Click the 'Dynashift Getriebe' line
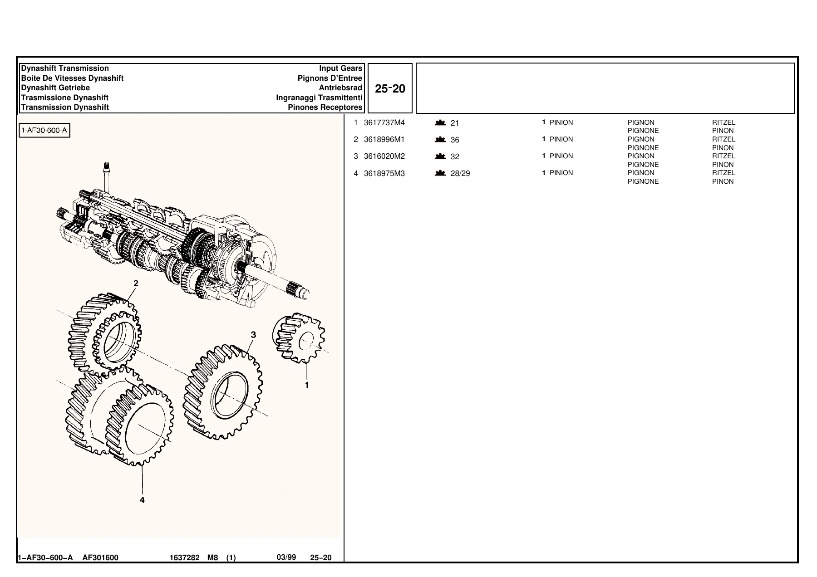This screenshot has height=577, width=817. (x=55, y=88)
